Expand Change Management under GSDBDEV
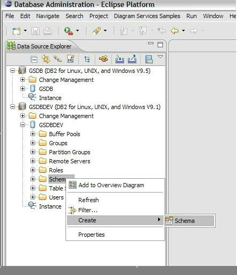The width and height of the screenshot is (237, 275). (22, 116)
